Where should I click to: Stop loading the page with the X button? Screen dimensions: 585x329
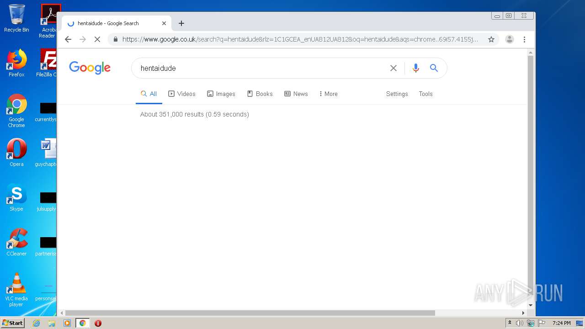click(97, 39)
